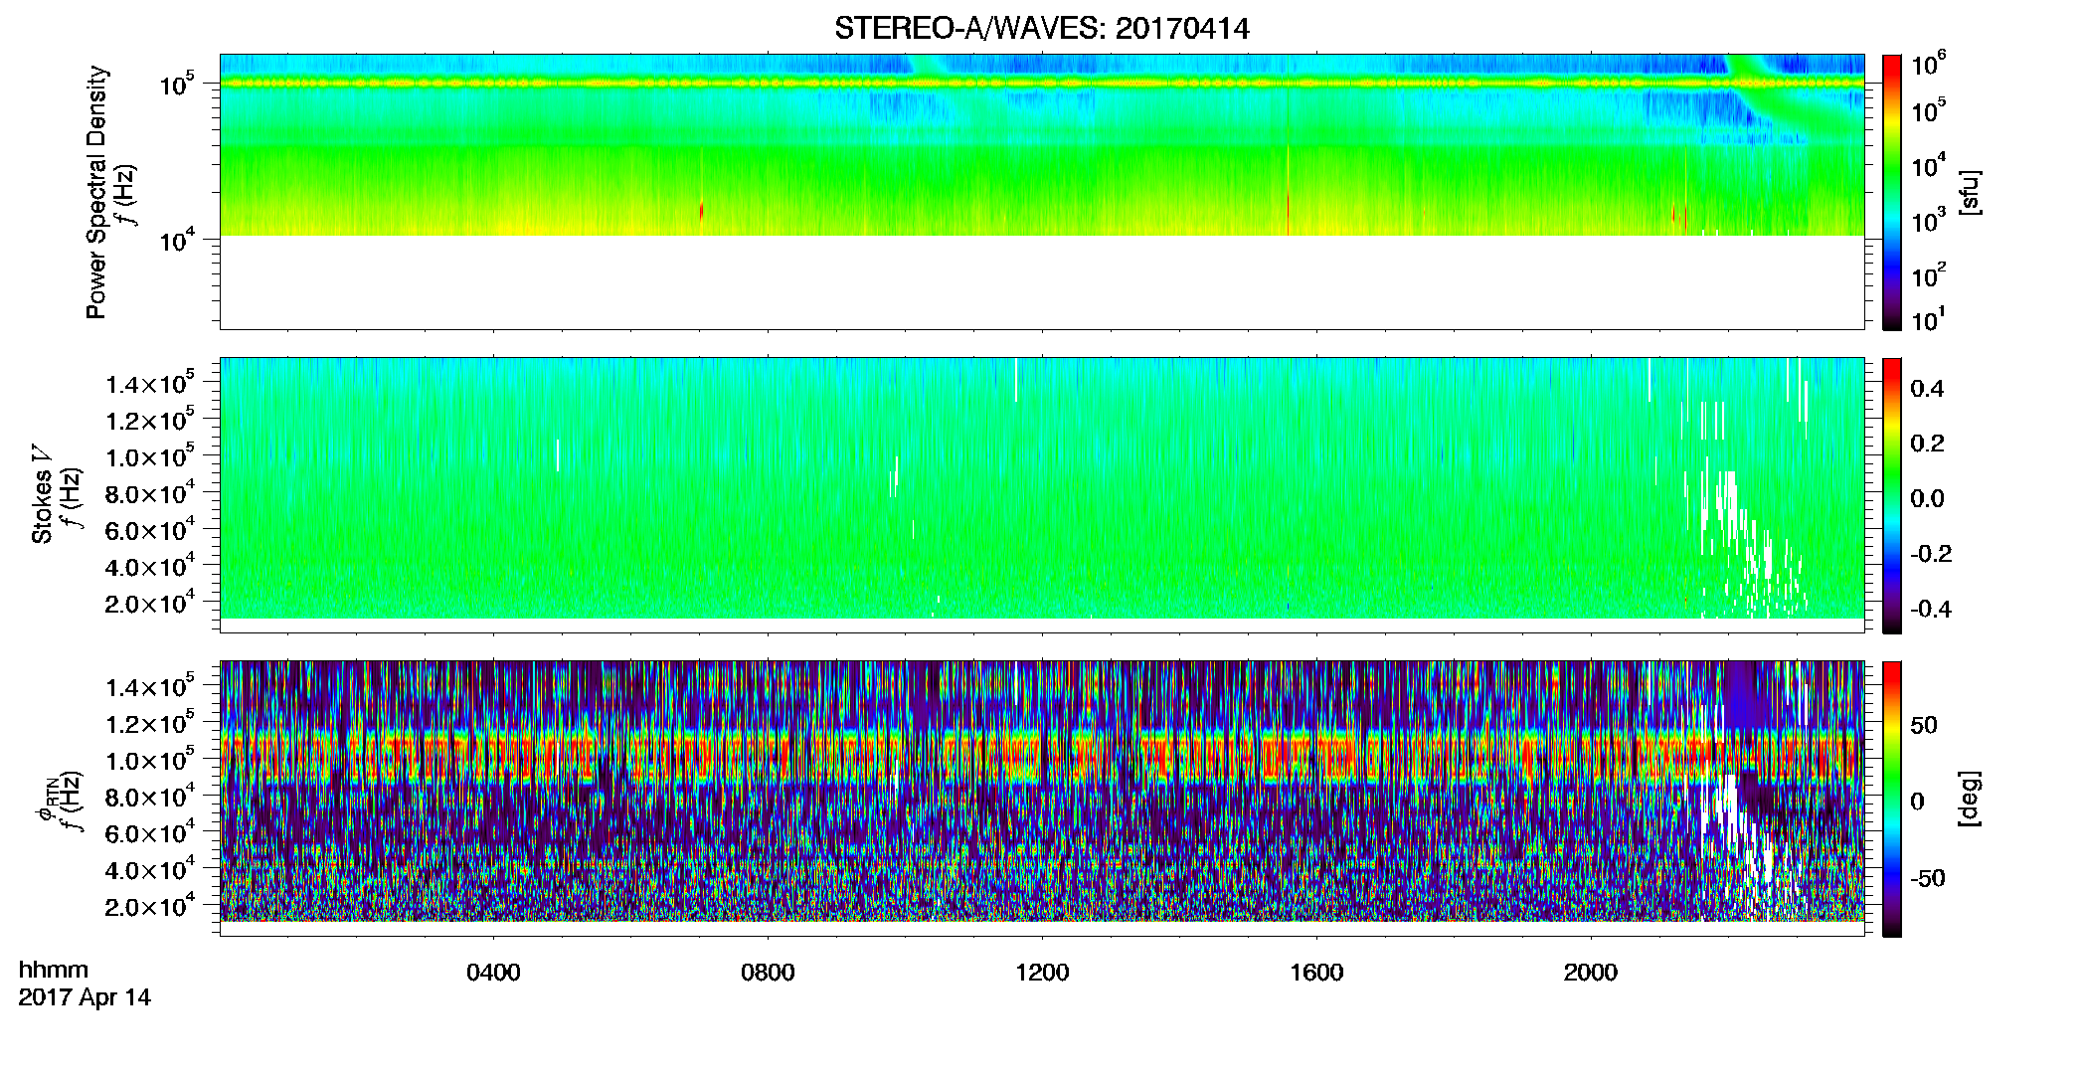Click the 1600 time axis label

pyautogui.click(x=1316, y=973)
